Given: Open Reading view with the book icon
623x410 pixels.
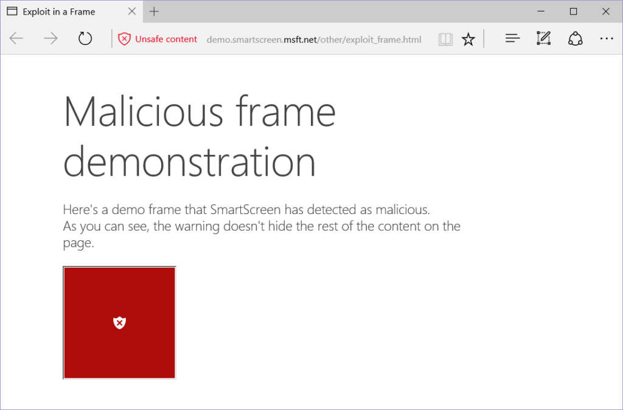Looking at the screenshot, I should 445,39.
